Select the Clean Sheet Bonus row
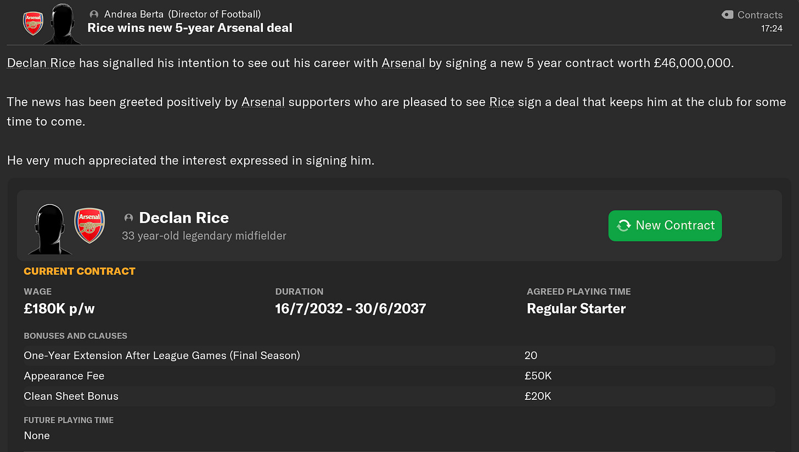Image resolution: width=799 pixels, height=452 pixels. click(399, 396)
